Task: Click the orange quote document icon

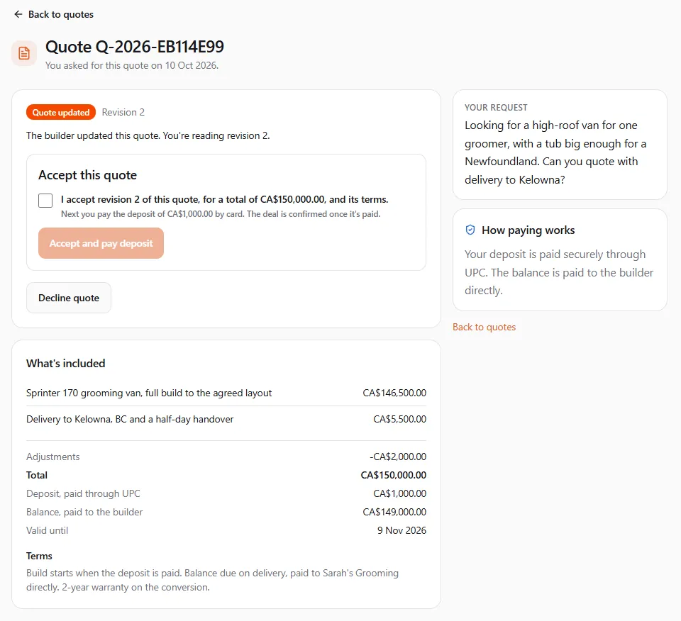Action: click(x=24, y=53)
